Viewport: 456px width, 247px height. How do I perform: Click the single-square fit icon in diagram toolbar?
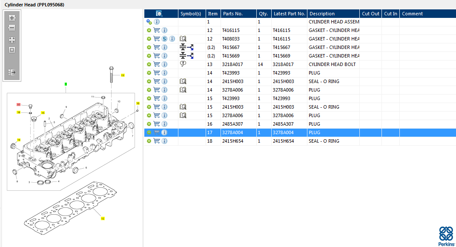pyautogui.click(x=12, y=50)
